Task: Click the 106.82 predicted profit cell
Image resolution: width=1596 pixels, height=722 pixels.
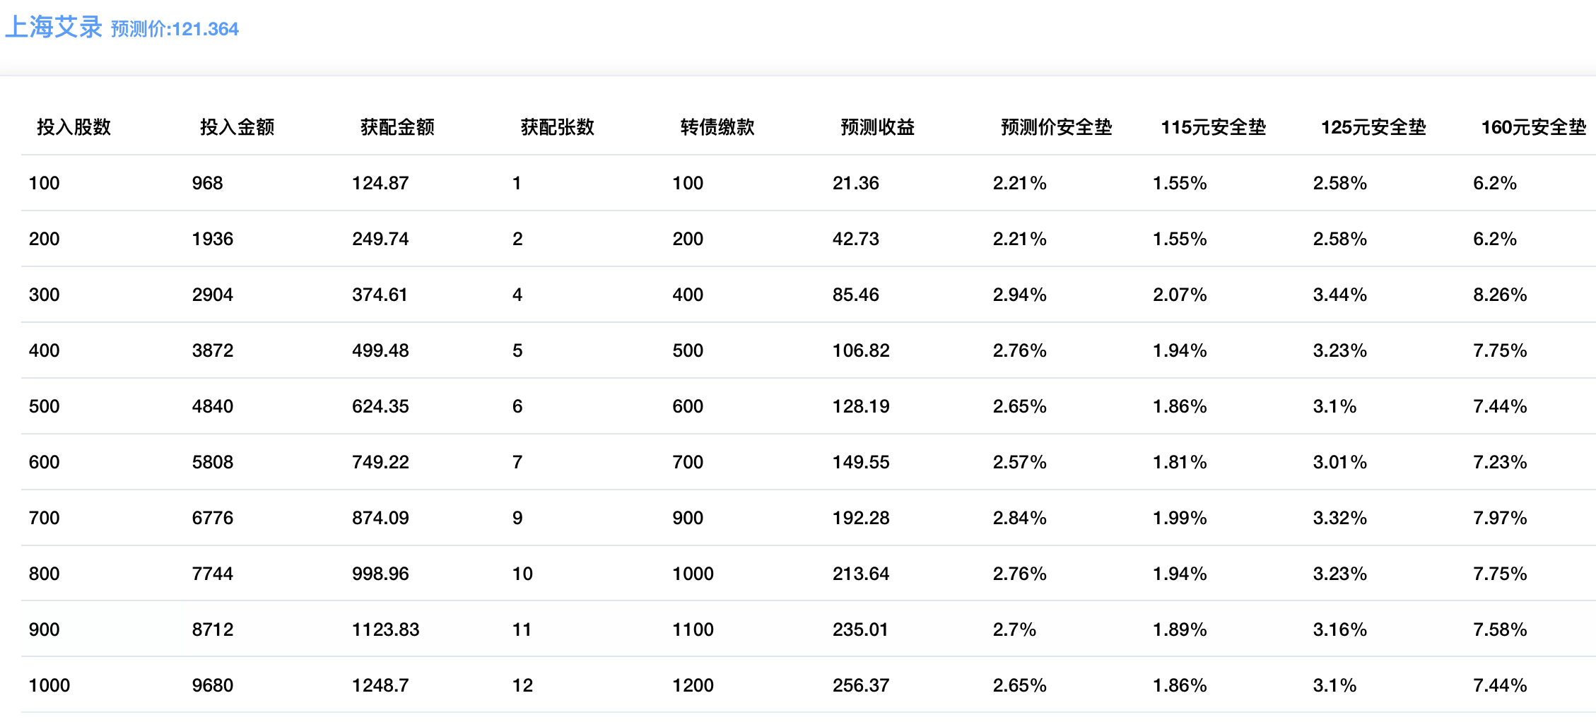Action: click(860, 350)
